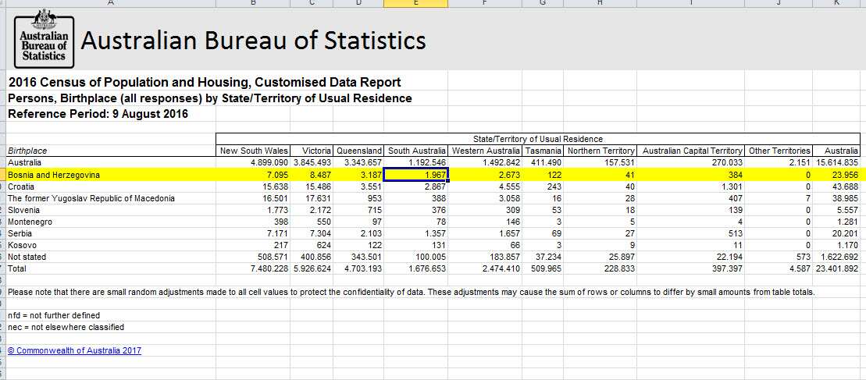
Task: Select the Bosnia and Herzegovina row label
Action: tap(54, 175)
